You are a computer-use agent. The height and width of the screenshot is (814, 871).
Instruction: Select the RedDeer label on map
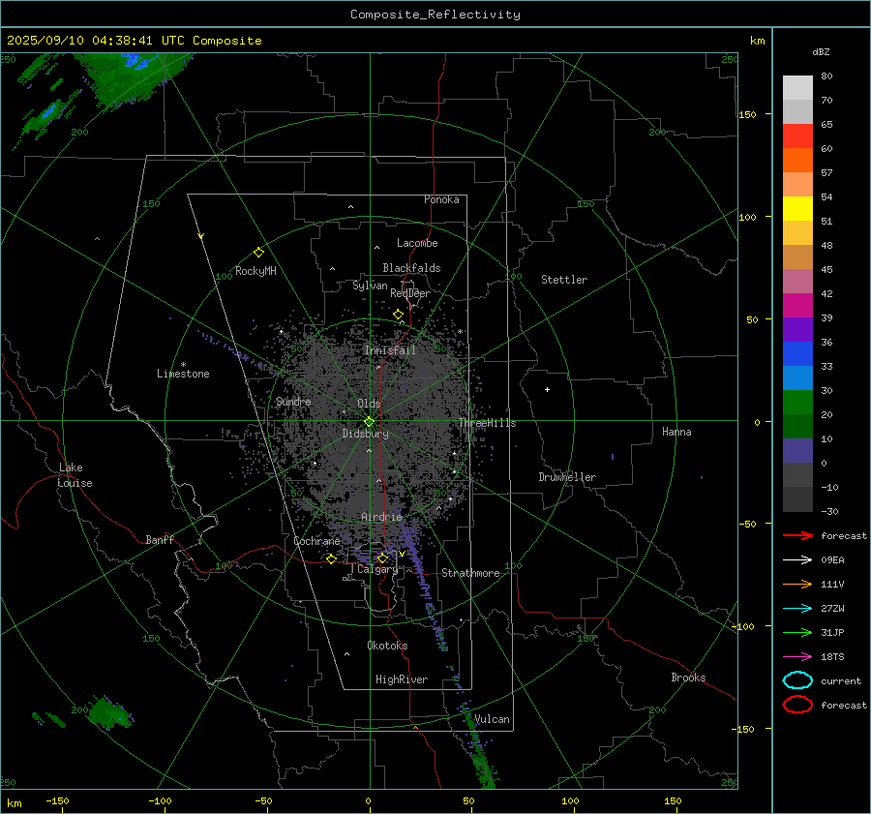coord(410,293)
